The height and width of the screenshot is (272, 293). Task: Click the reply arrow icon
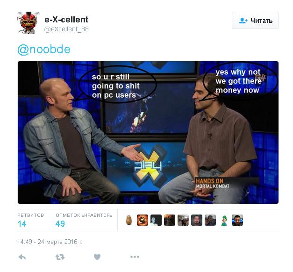pos(22,257)
